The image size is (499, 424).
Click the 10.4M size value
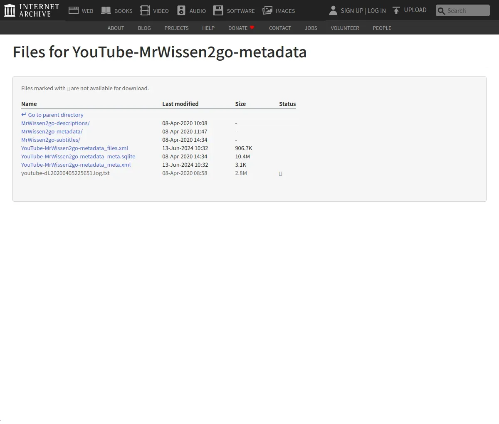(242, 156)
